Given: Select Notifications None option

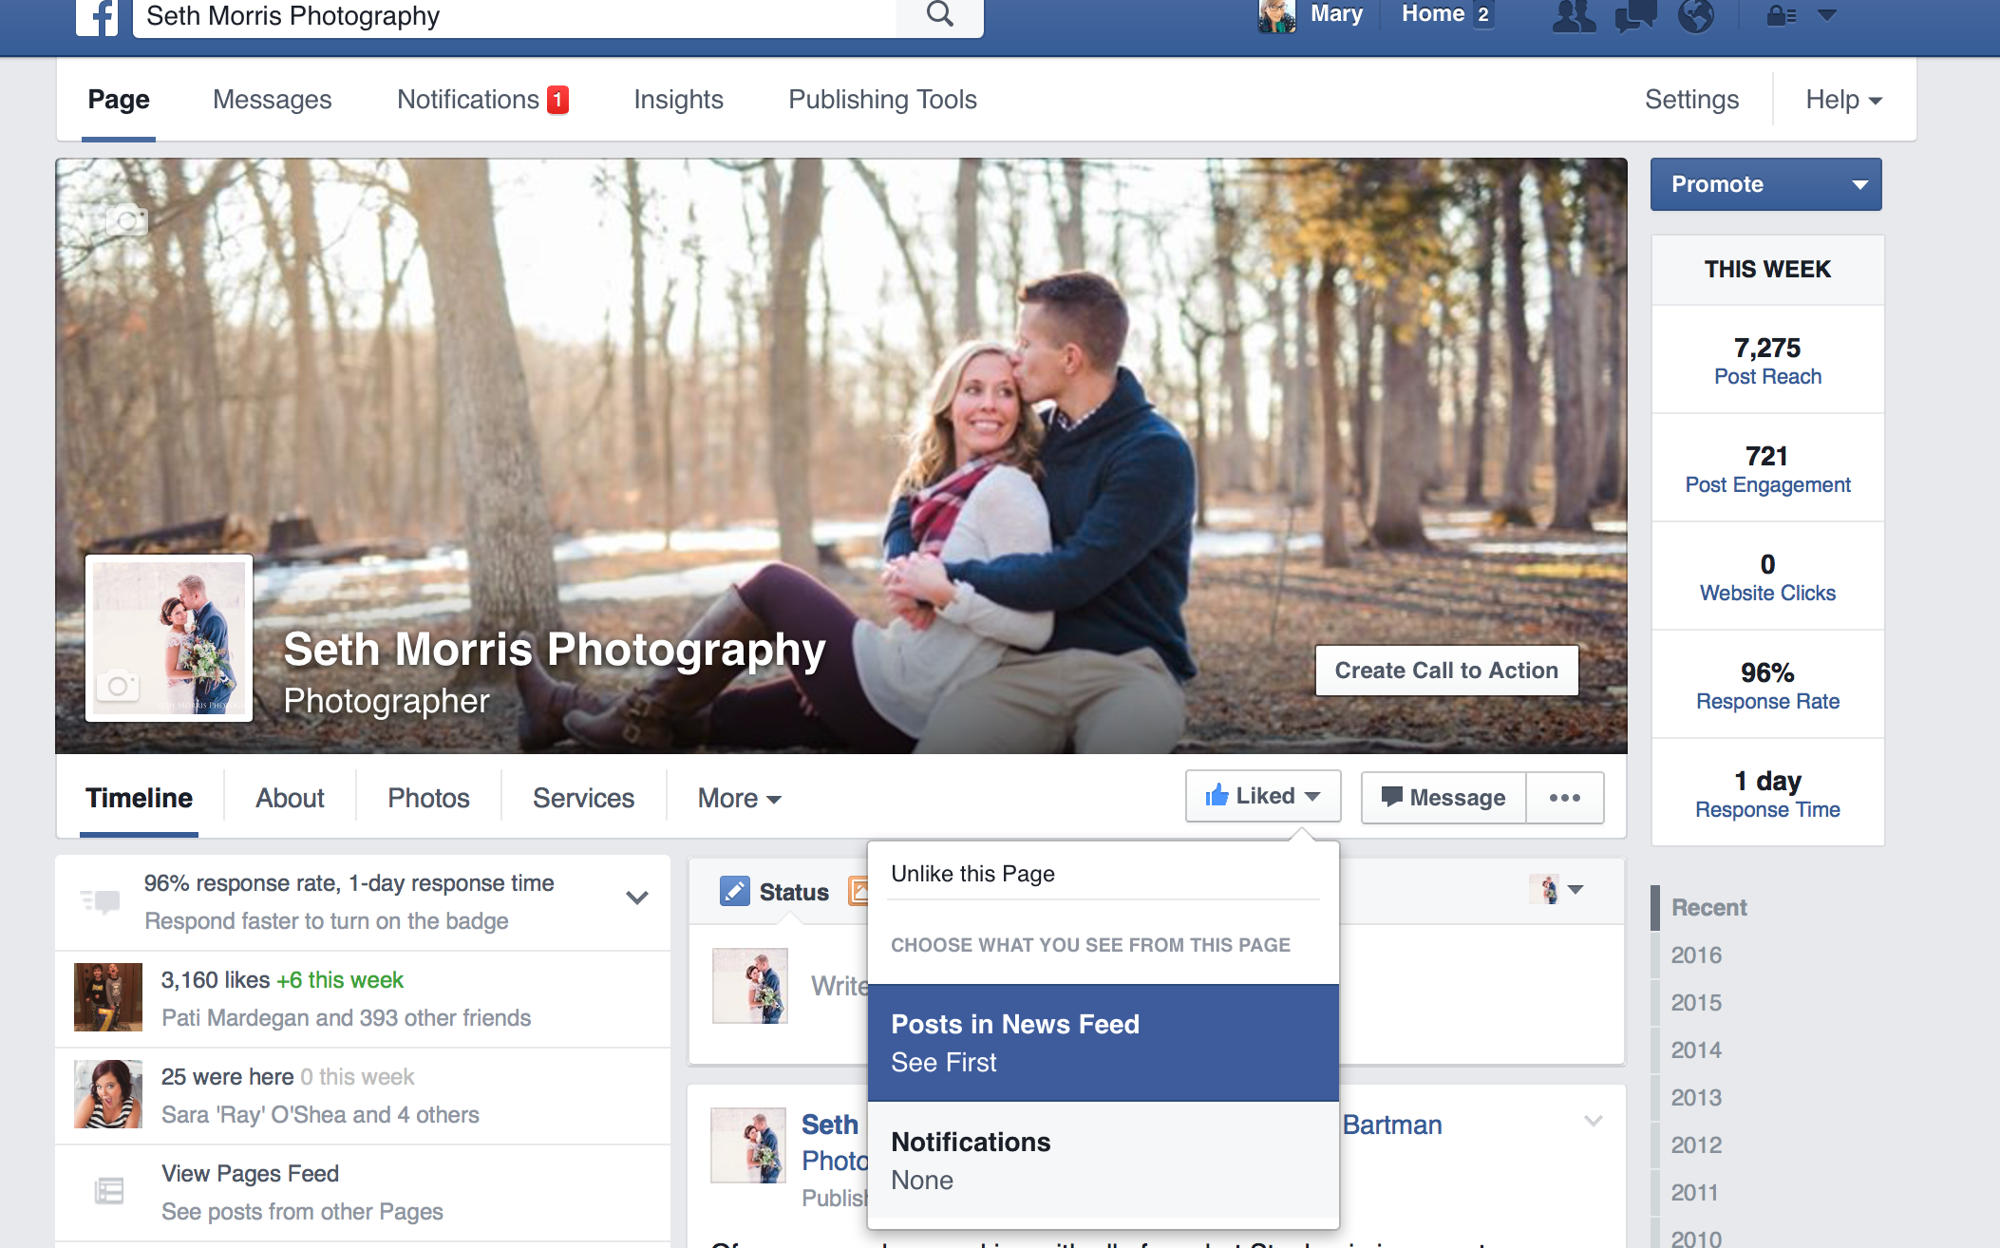Looking at the screenshot, I should pos(1104,1161).
